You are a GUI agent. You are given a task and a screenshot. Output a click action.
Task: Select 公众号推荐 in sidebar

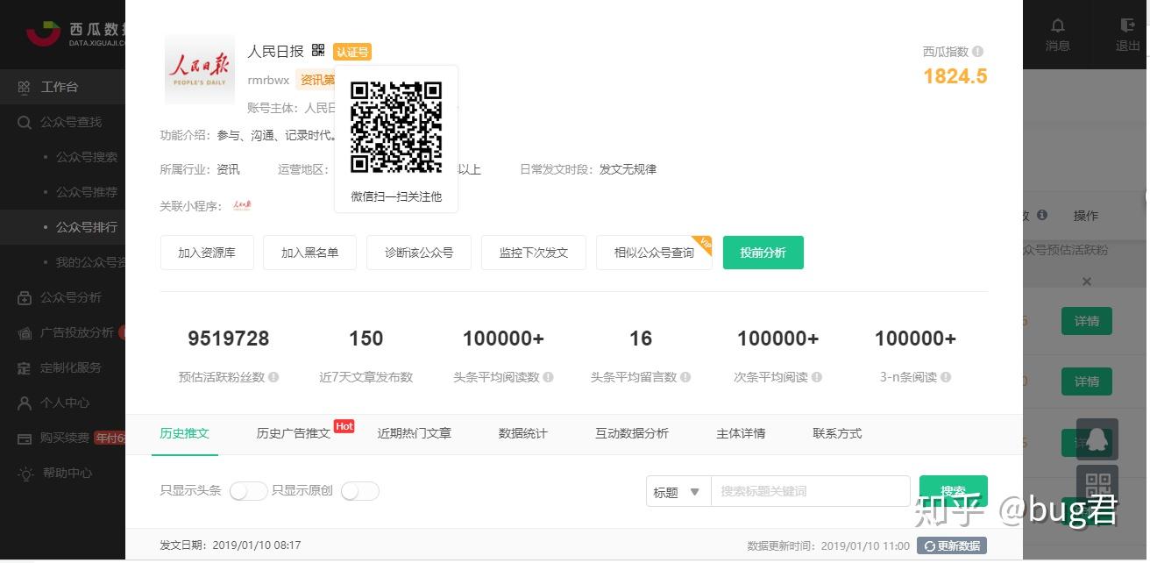87,192
